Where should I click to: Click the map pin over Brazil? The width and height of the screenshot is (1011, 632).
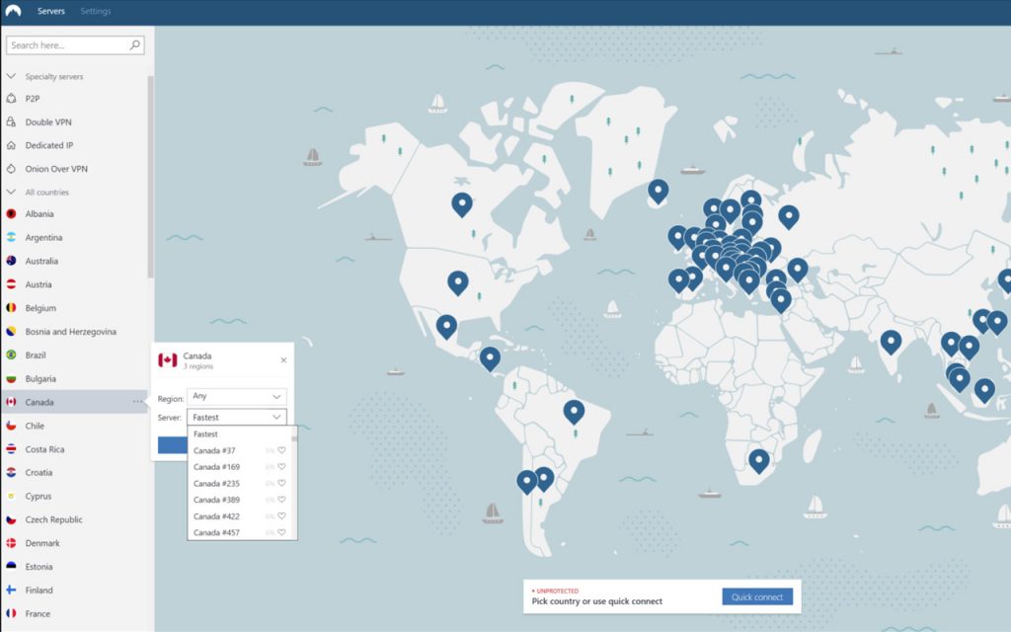pyautogui.click(x=574, y=411)
